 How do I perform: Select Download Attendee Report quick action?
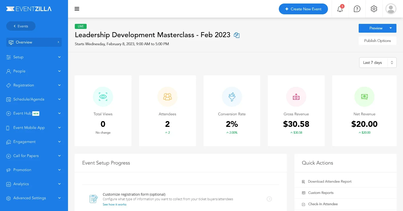click(329, 181)
